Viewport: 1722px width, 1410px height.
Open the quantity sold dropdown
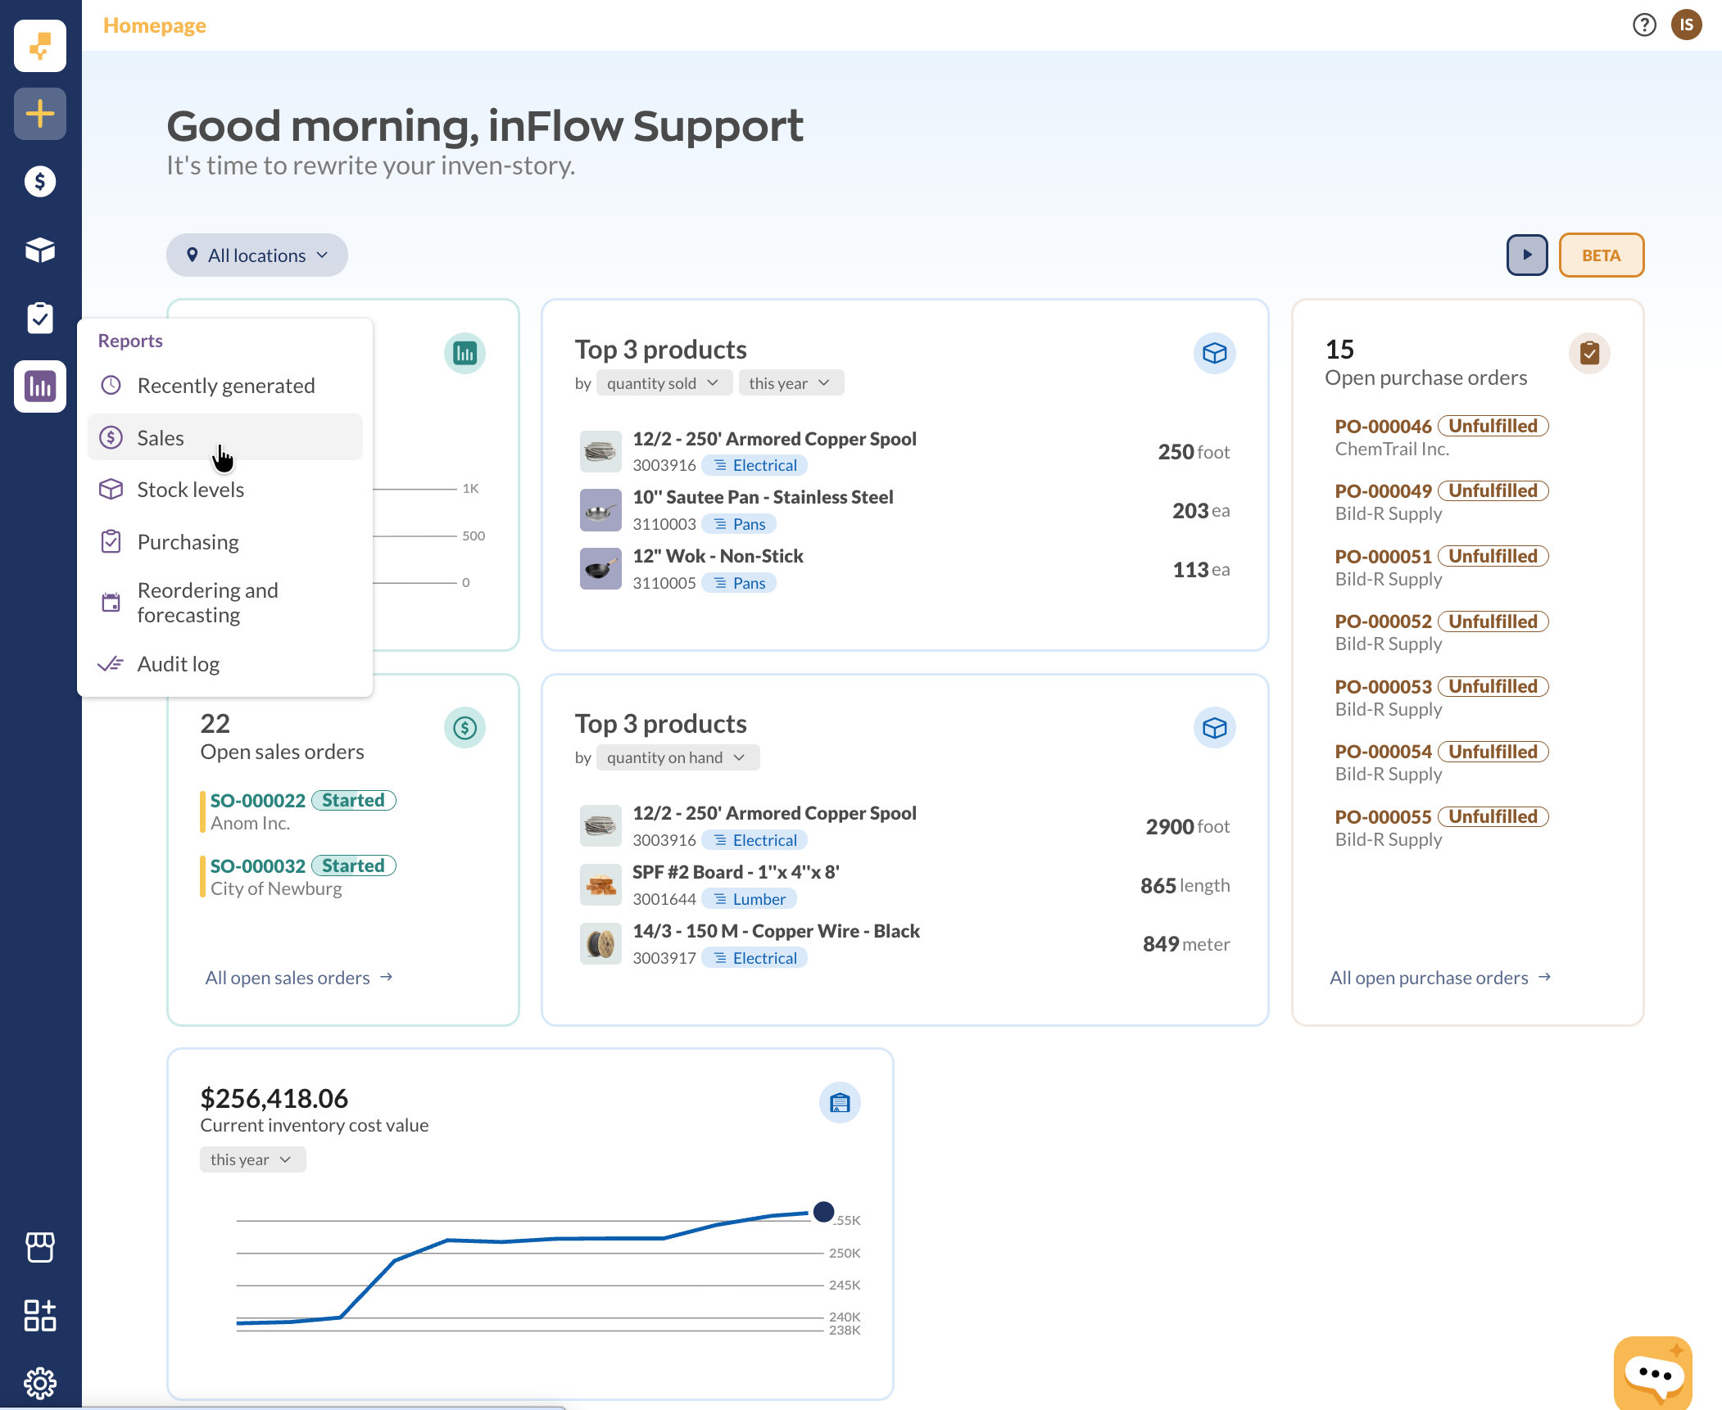(x=663, y=383)
